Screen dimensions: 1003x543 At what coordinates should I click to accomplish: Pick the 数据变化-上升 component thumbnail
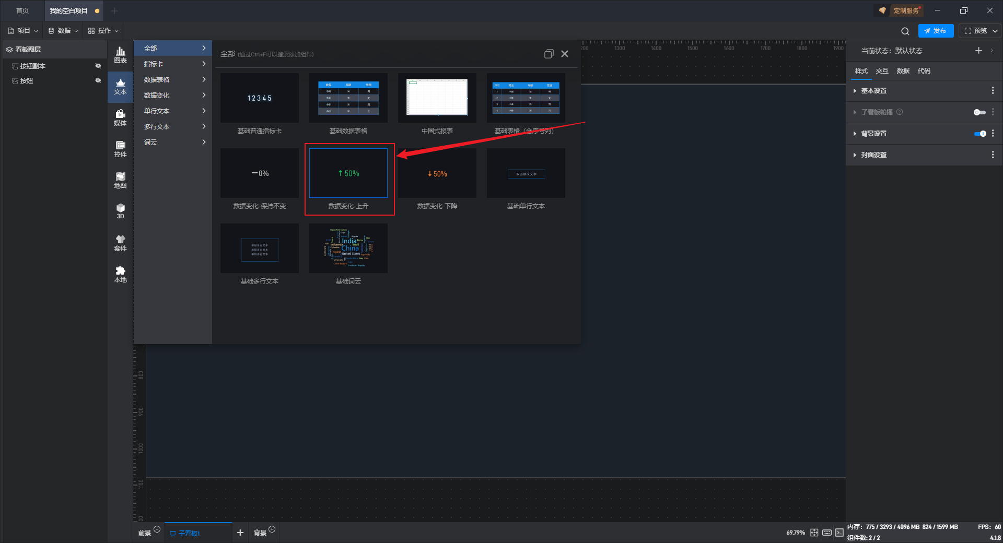[348, 173]
